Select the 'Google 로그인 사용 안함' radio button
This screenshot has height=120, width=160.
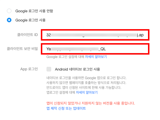[9, 11]
